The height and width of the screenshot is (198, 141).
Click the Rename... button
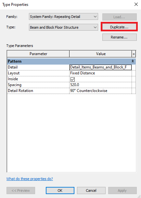(119, 37)
